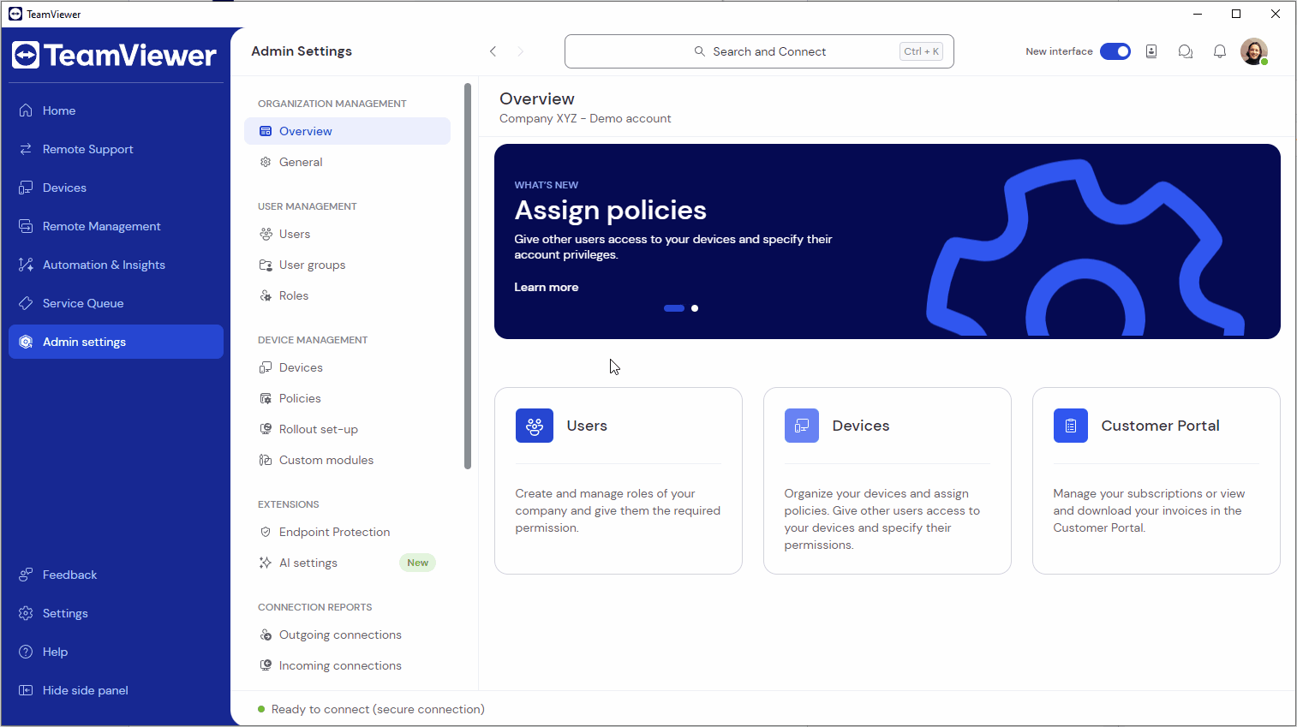
Task: Click the Users card icon
Action: [x=535, y=426]
